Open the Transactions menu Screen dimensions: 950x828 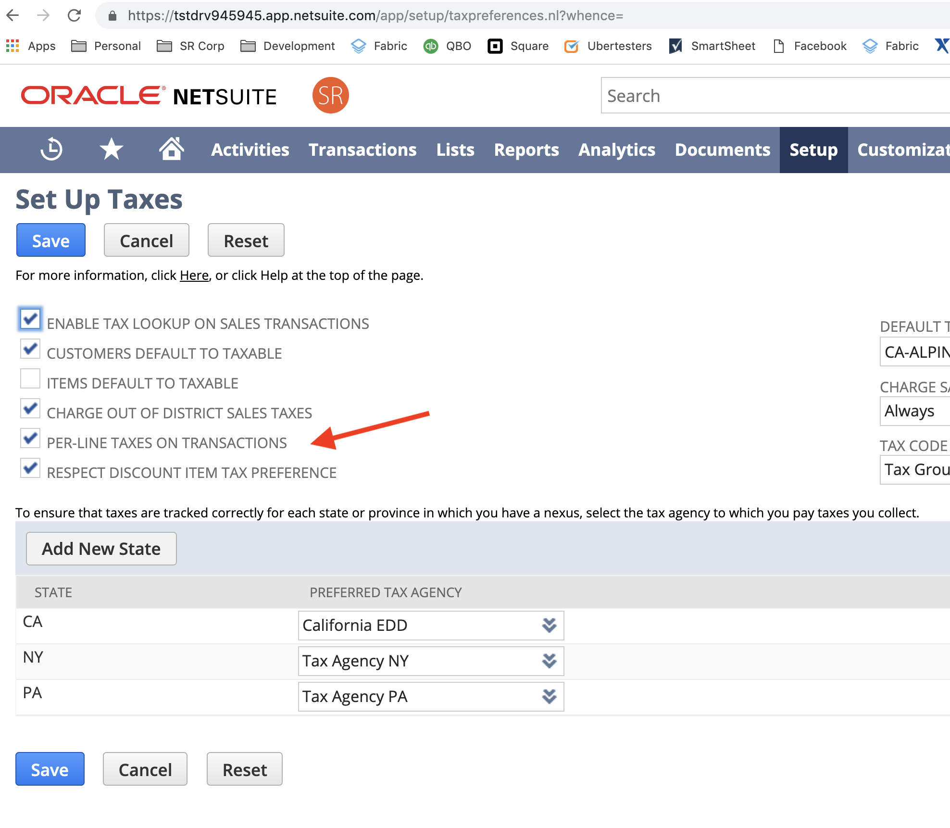362,150
